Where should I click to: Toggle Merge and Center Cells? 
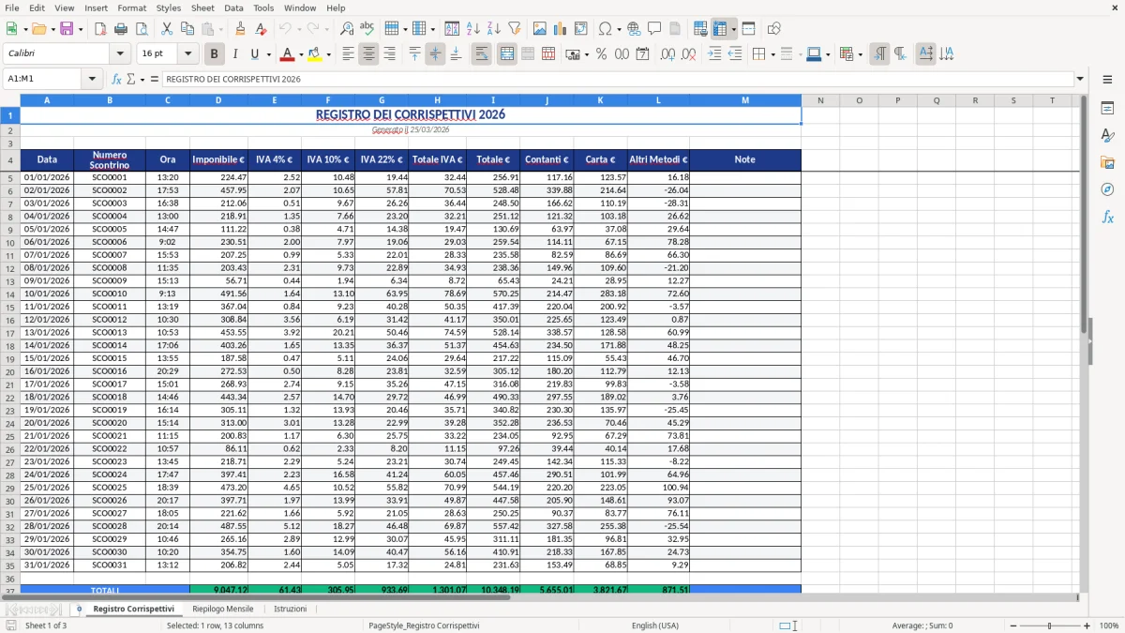(x=506, y=54)
